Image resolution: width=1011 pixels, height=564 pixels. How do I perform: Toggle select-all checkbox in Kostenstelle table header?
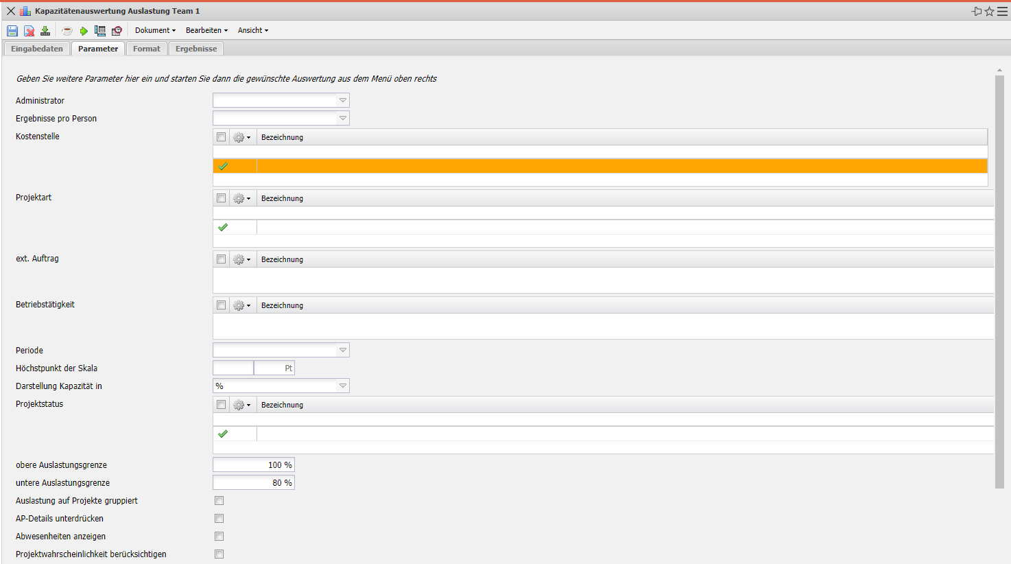[x=221, y=137]
